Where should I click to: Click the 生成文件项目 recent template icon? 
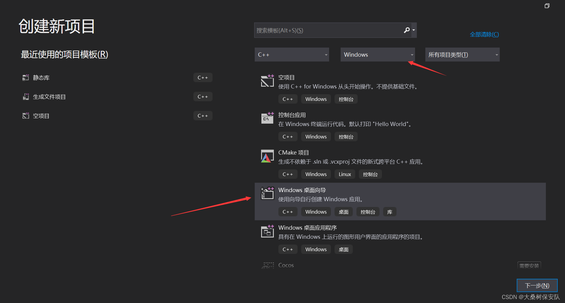point(26,97)
